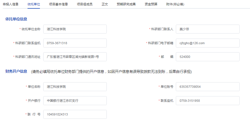Click the 联行号 label

tap(34, 114)
